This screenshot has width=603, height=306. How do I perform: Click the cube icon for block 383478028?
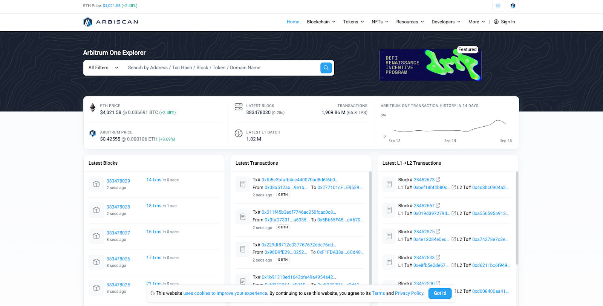pyautogui.click(x=96, y=210)
